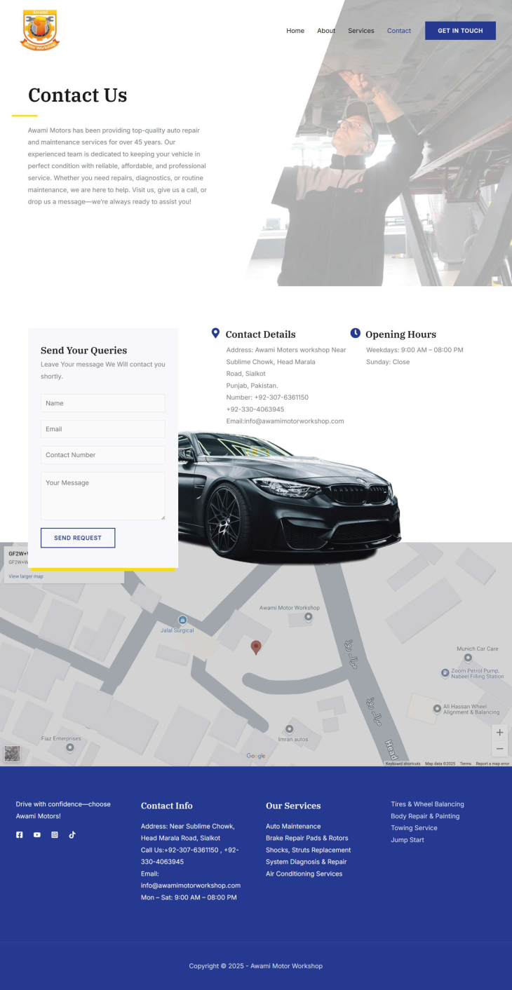Screen dimensions: 512x990
Task: Open the Instagram icon in footer
Action: point(55,834)
